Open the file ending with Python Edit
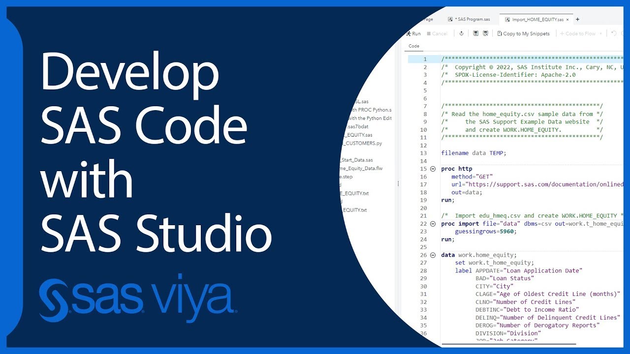The width and height of the screenshot is (630, 354). click(370, 118)
